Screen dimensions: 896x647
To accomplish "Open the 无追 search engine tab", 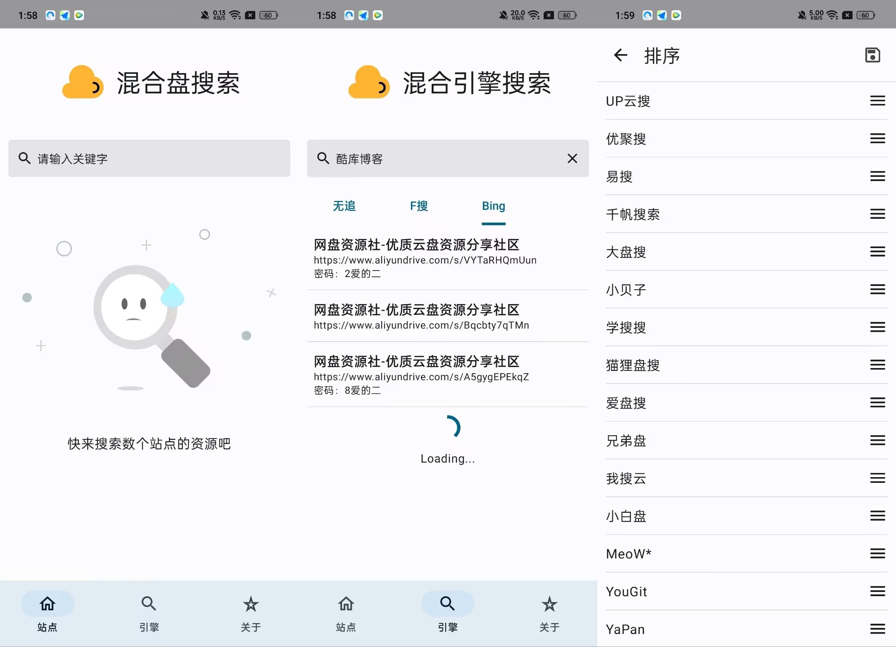I will 344,206.
